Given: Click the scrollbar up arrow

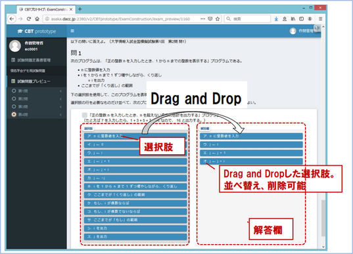Looking at the screenshot, I should tap(323, 26).
